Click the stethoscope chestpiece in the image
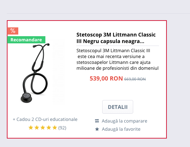190x147 pixels. (26, 98)
